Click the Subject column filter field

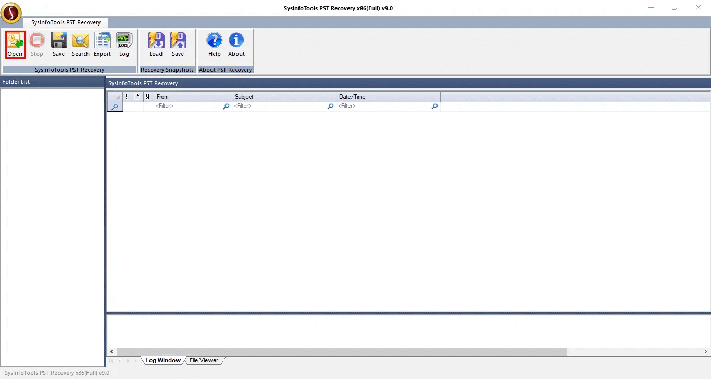[279, 106]
